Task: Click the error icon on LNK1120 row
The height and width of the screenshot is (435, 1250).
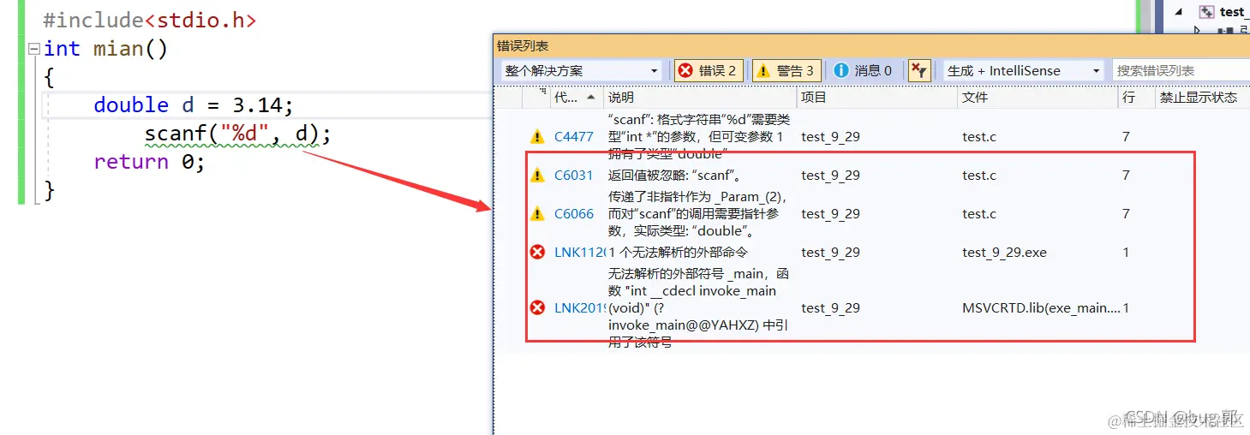Action: (537, 253)
